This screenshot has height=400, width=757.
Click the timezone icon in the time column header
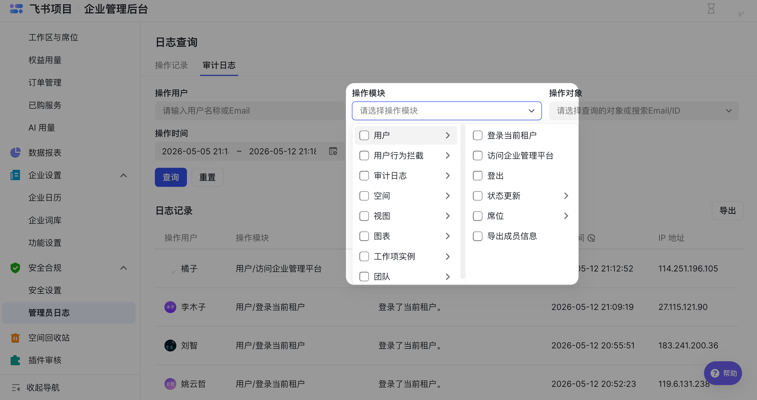(x=592, y=238)
